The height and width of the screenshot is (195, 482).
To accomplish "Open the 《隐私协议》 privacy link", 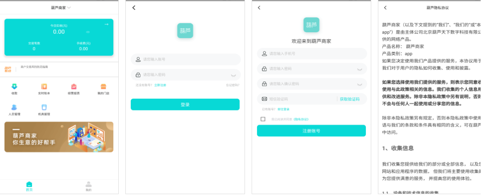I will [301, 119].
